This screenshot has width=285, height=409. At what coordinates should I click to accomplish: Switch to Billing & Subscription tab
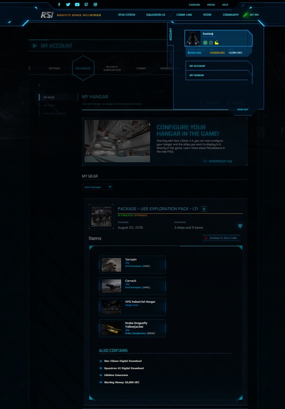pyautogui.click(x=112, y=68)
